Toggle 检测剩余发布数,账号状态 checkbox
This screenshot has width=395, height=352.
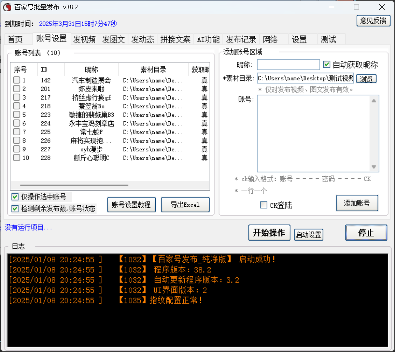(15, 208)
